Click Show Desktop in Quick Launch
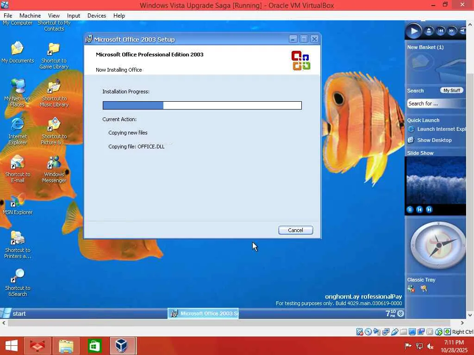Image resolution: width=474 pixels, height=355 pixels. (x=434, y=140)
